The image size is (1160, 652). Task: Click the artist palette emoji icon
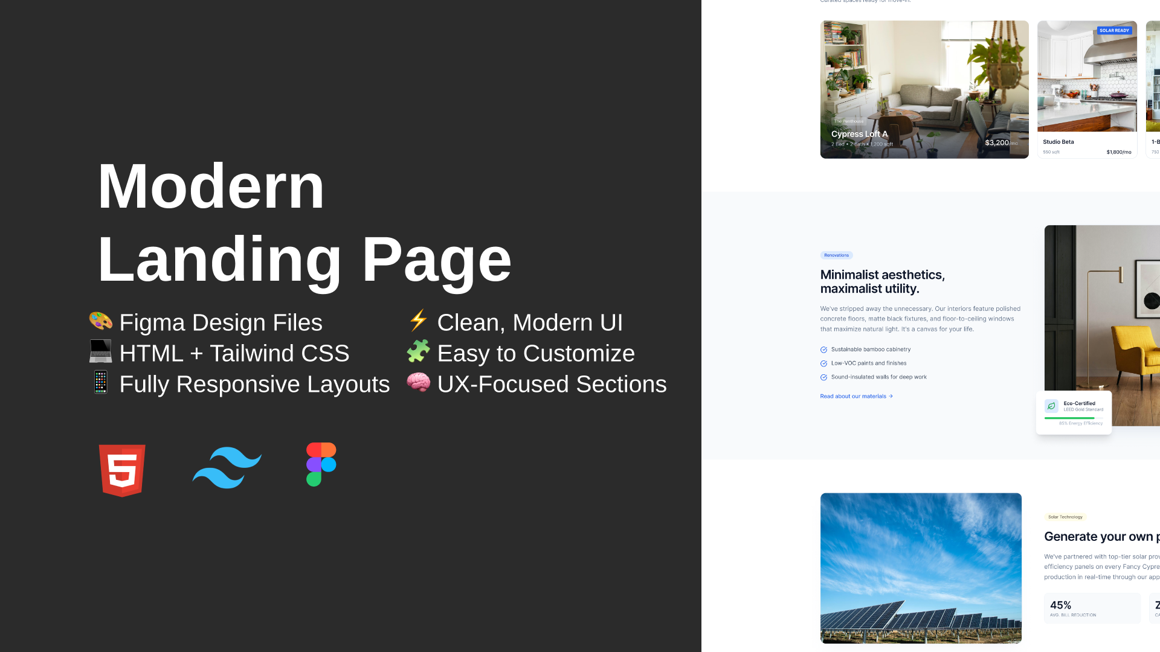coord(101,321)
